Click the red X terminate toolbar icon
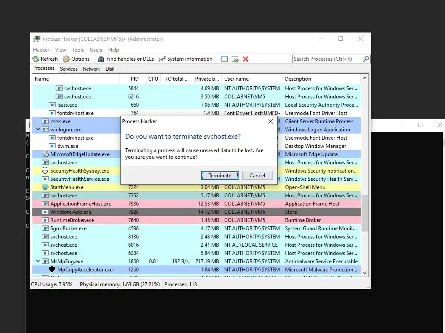 pos(246,59)
